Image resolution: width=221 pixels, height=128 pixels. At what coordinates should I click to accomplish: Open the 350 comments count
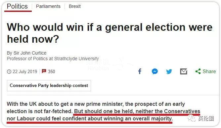tap(51, 71)
